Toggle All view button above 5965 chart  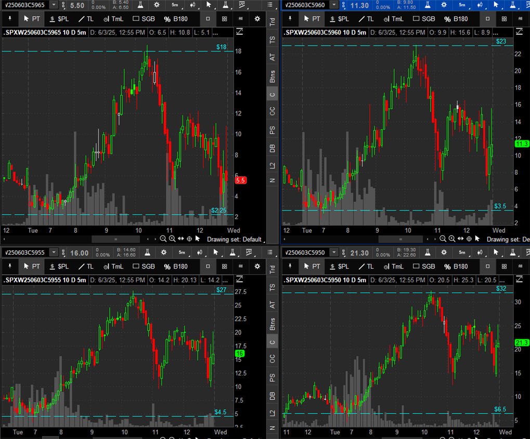pos(241,19)
